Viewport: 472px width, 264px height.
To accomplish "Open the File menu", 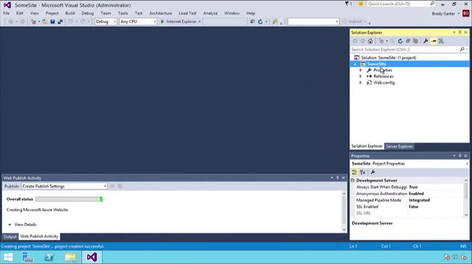I will point(6,13).
